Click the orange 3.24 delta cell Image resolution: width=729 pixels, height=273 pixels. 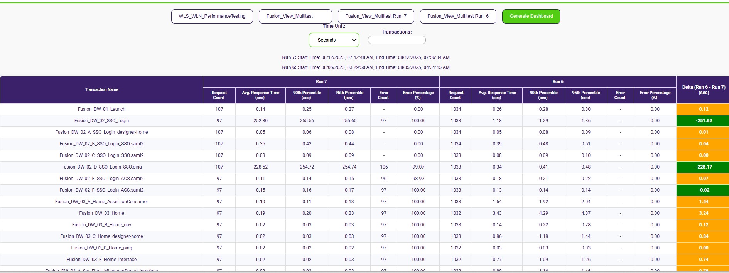pos(703,213)
